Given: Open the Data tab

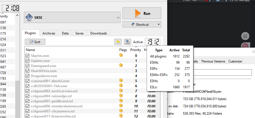Looking at the screenshot, I should pyautogui.click(x=65, y=33).
